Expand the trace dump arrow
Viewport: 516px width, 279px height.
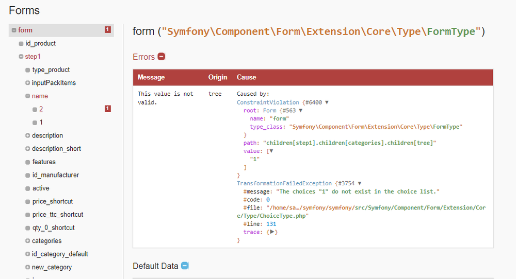click(272, 232)
